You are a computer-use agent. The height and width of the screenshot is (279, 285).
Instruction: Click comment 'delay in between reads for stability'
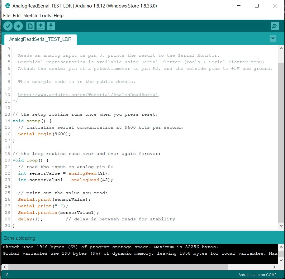click(x=125, y=219)
